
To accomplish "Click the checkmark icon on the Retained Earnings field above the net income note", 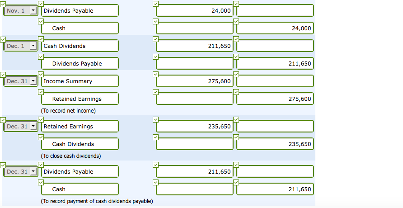I will 41,92.
